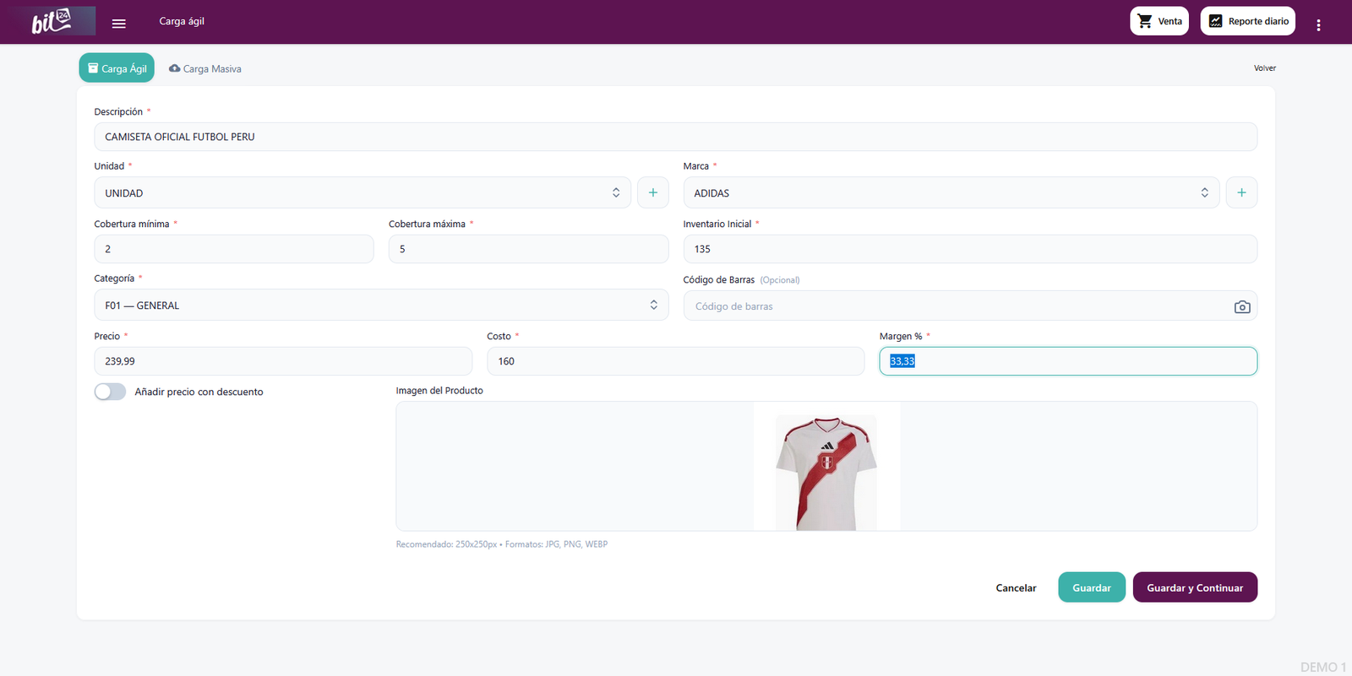The image size is (1352, 676).
Task: Open the hamburger navigation menu
Action: click(119, 24)
